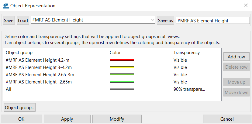Screen dimensions: 252x124
Task: Click OK to confirm representation
Action: (x=21, y=119)
